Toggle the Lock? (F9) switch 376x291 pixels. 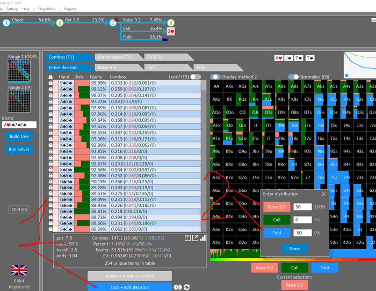pyautogui.click(x=196, y=77)
